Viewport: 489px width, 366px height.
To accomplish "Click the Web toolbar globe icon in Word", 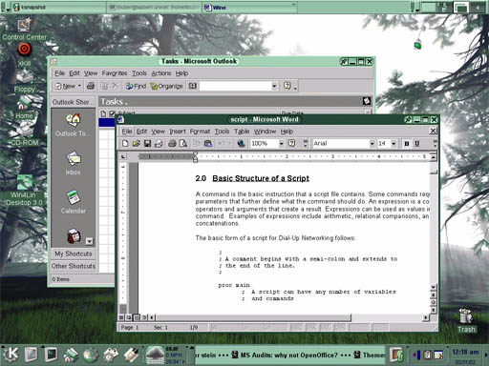I will pos(241,144).
